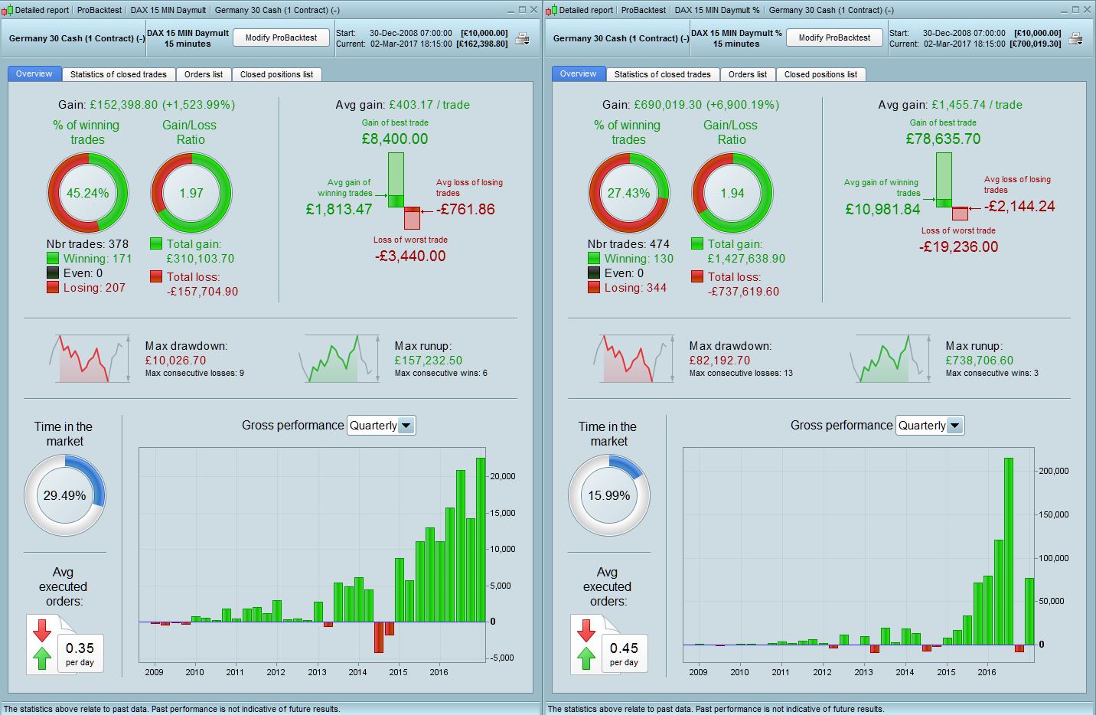Click red Total loss swatch in right report
The image size is (1096, 715).
pos(697,276)
